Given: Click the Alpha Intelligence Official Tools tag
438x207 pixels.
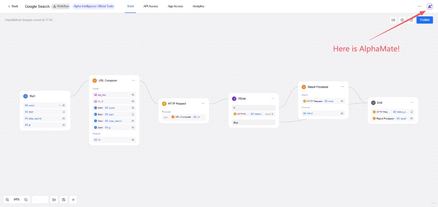Looking at the screenshot, I should click(x=93, y=6).
